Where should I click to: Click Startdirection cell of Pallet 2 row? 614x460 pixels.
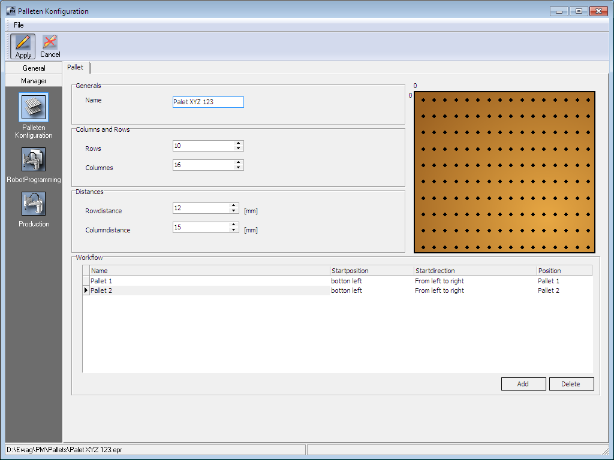(x=475, y=290)
